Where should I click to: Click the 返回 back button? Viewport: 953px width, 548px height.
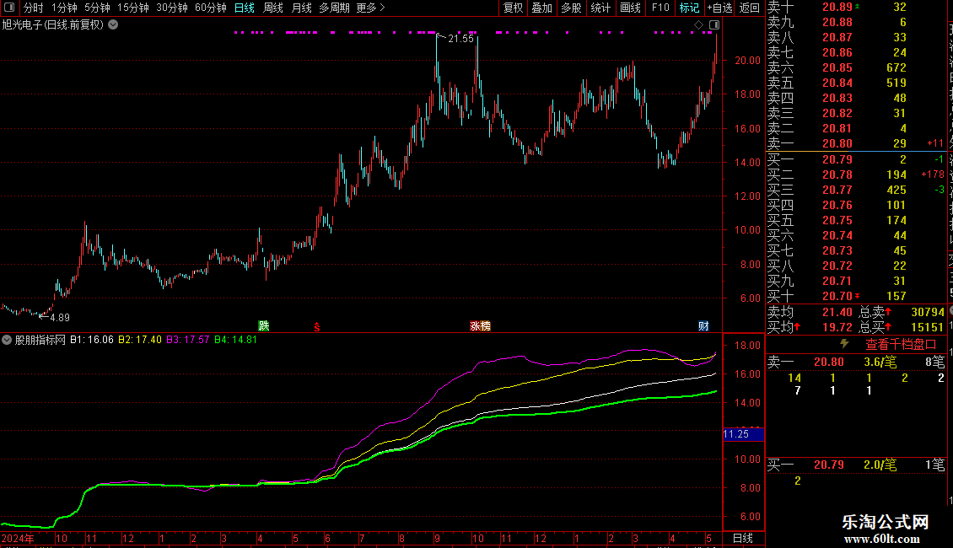tap(750, 8)
